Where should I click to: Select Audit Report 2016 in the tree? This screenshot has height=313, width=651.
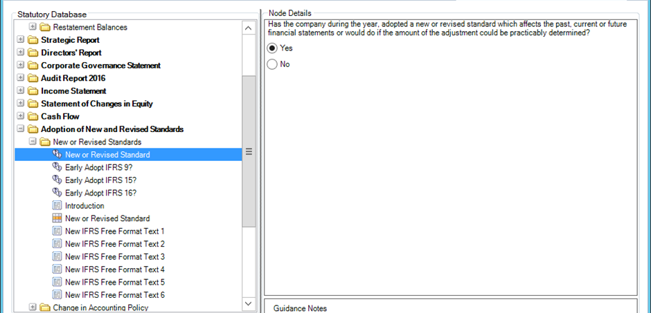tap(73, 78)
